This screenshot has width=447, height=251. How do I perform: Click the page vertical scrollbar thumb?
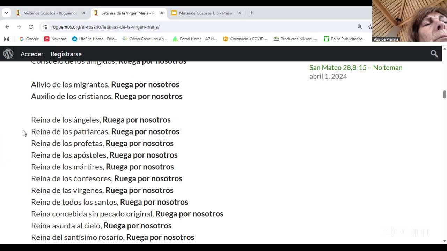pyautogui.click(x=445, y=94)
